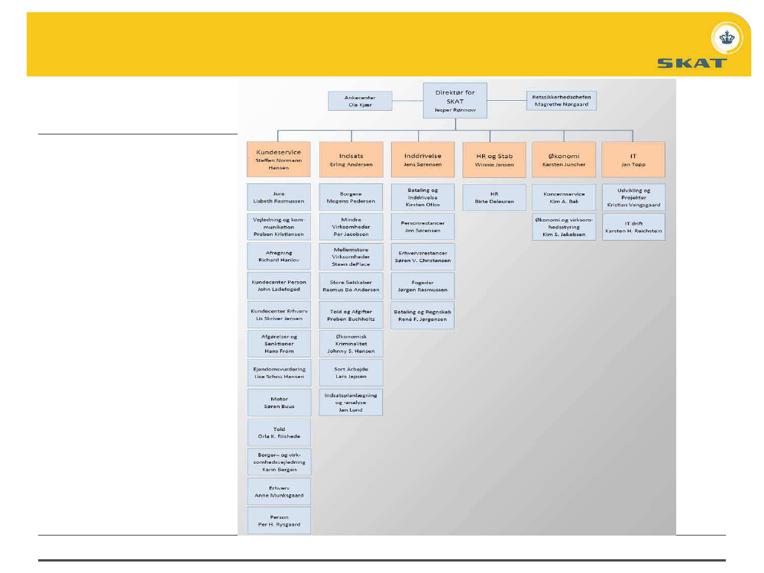
Task: Select Kundecenter Person John Ladefoged box
Action: (279, 286)
